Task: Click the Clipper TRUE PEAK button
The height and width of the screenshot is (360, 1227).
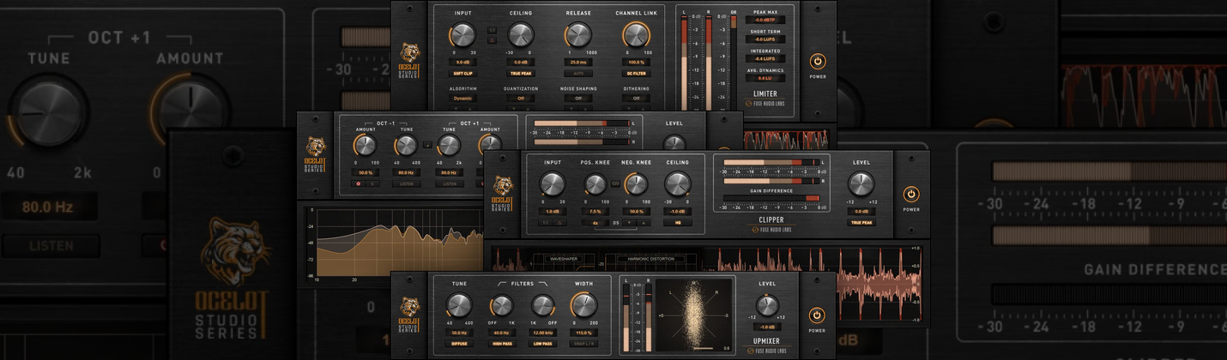Action: click(861, 223)
